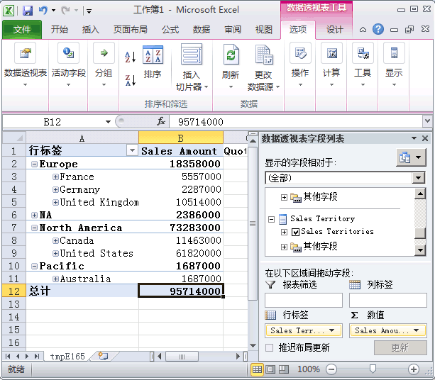Open the 设计 (Design) ribbon tab

(334, 29)
